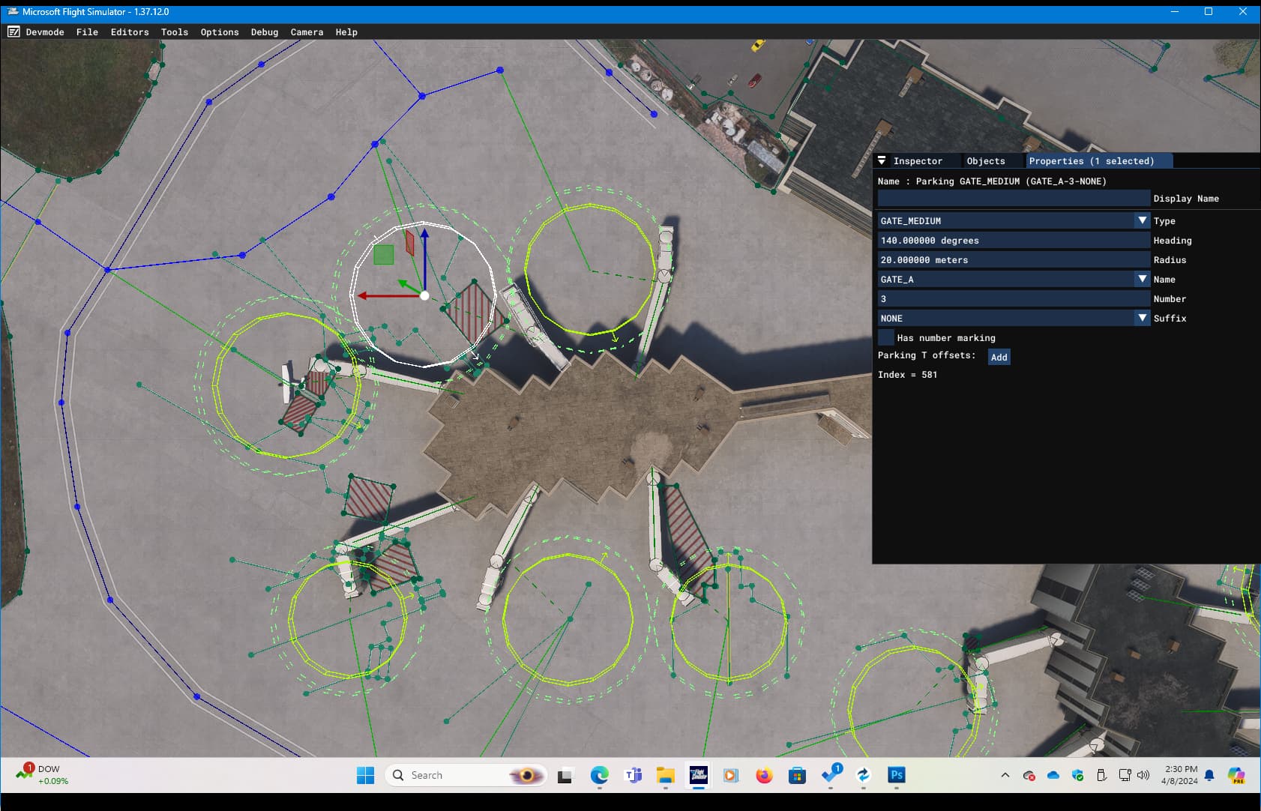Open the Name dropdown showing GATE_A

point(1014,279)
